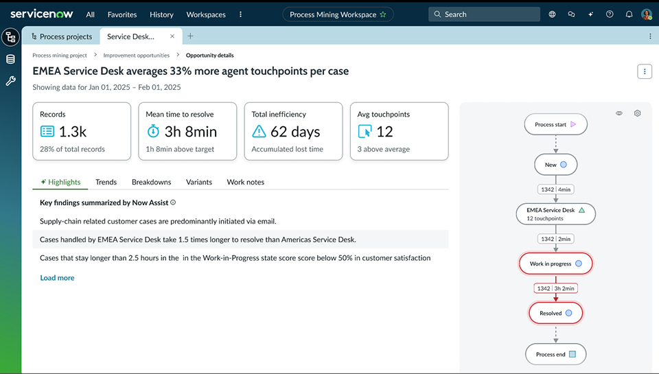
Task: Switch to the Breakdowns tab
Action: [x=151, y=182]
